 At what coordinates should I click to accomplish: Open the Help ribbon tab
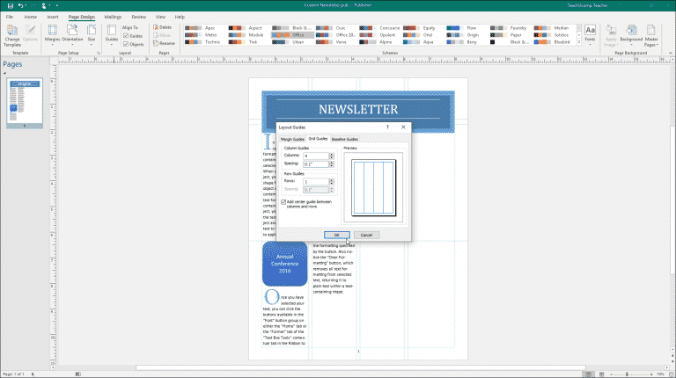[x=180, y=17]
